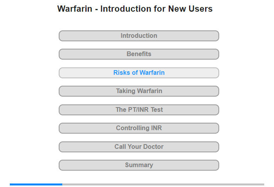The height and width of the screenshot is (187, 274).
Task: Click the Controlling INR label text
Action: click(x=139, y=128)
